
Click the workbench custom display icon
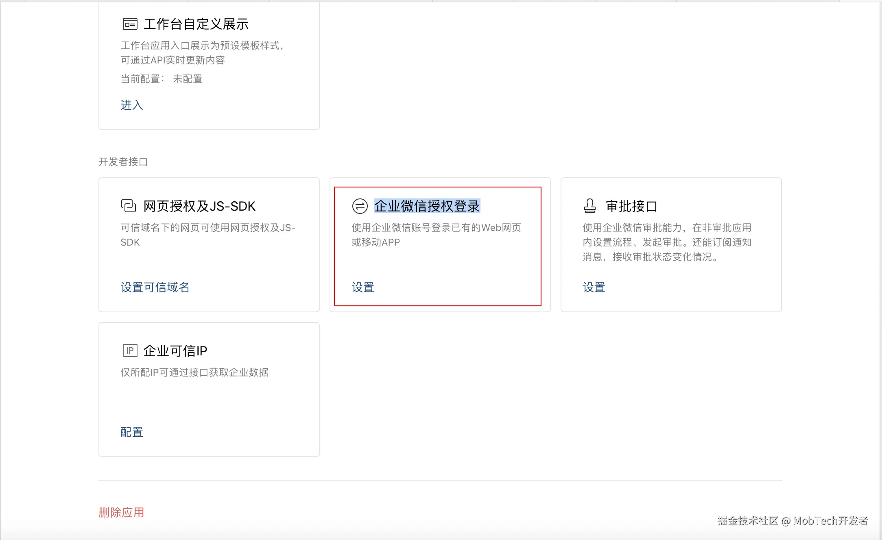[130, 24]
